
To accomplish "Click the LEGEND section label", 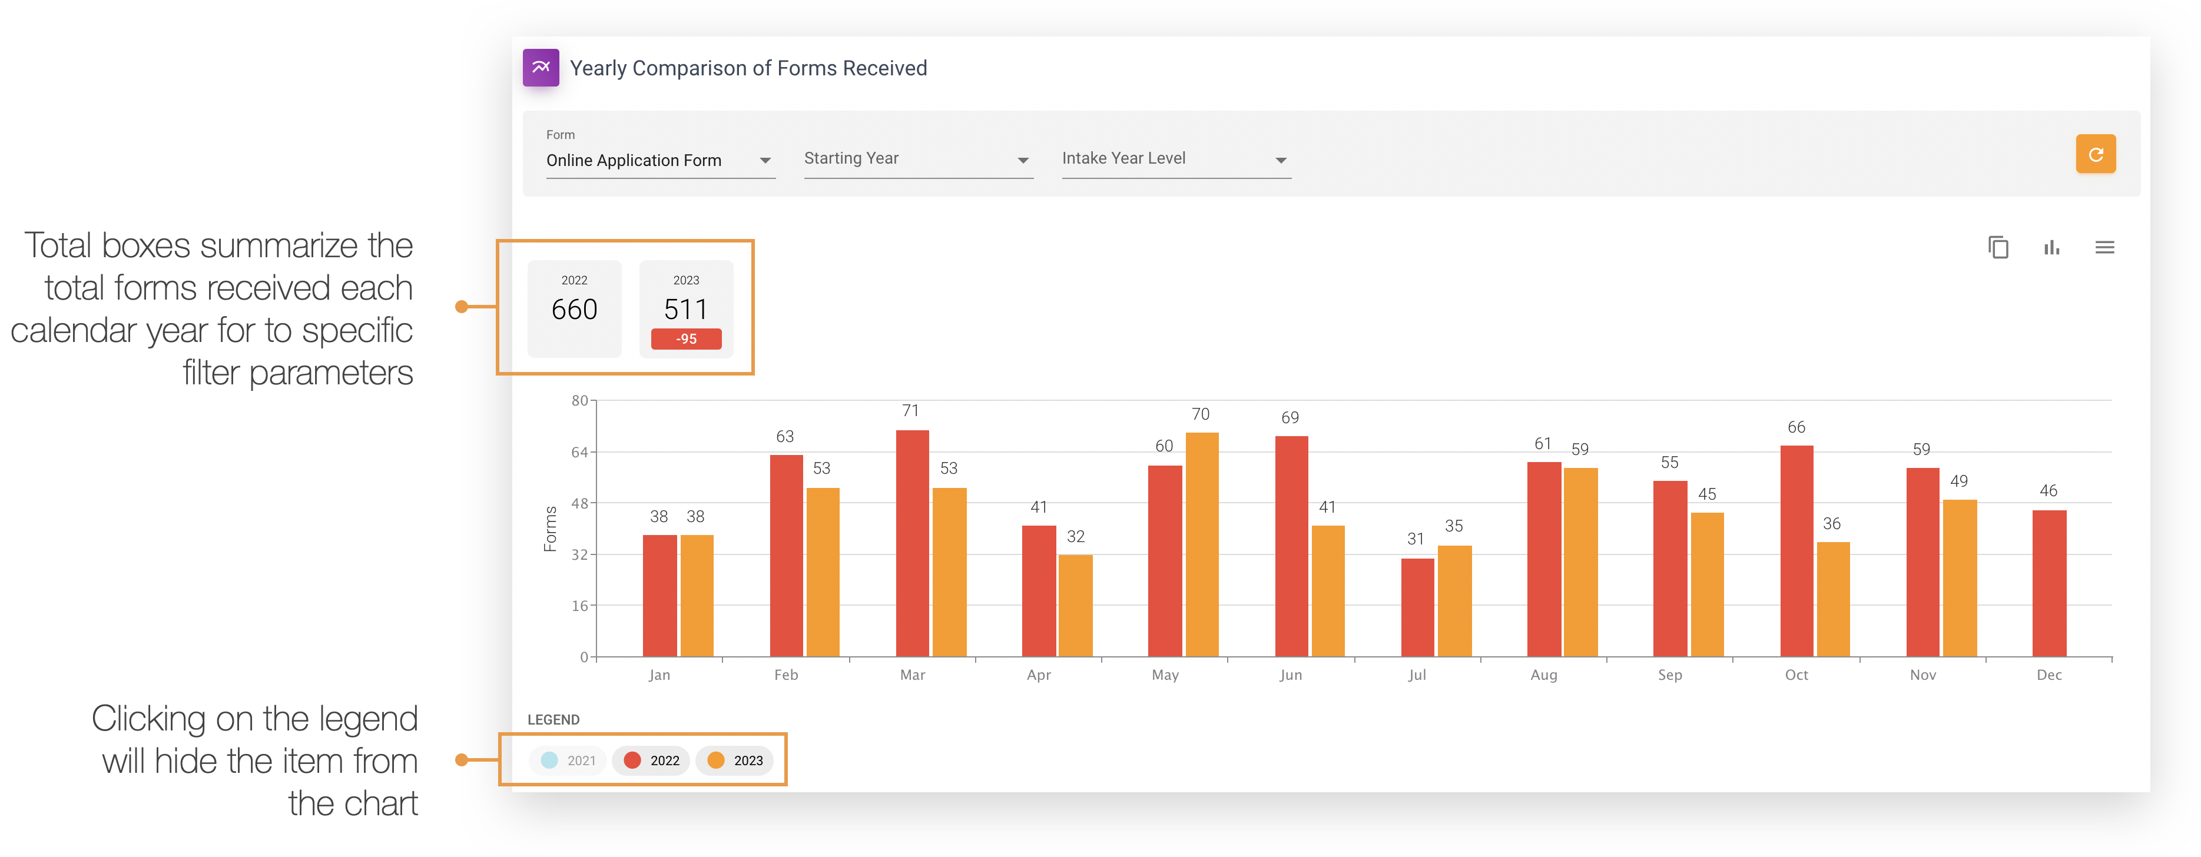I will click(x=553, y=719).
